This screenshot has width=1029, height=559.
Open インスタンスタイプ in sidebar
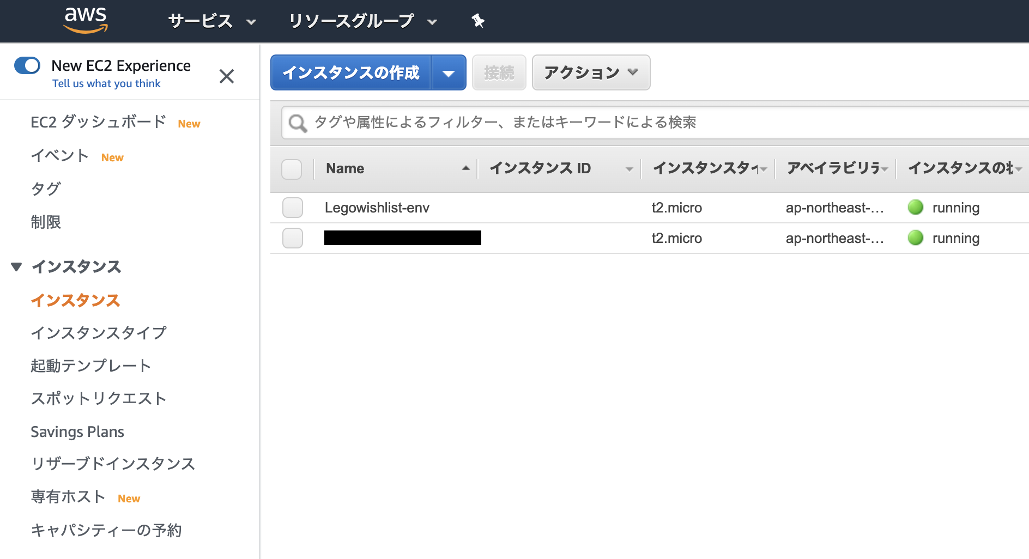coord(99,332)
